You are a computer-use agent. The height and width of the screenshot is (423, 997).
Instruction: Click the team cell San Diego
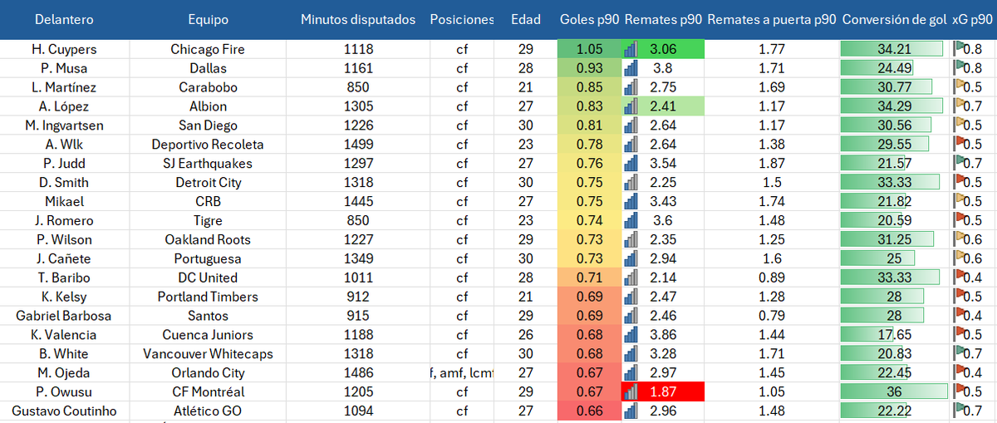[208, 125]
